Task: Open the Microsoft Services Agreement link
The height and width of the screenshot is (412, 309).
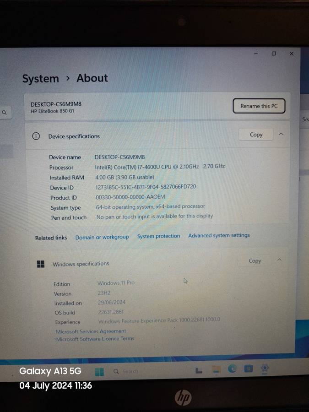Action: (91, 331)
